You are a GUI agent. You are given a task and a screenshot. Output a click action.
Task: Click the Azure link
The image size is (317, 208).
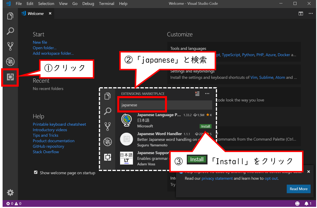coord(270,55)
